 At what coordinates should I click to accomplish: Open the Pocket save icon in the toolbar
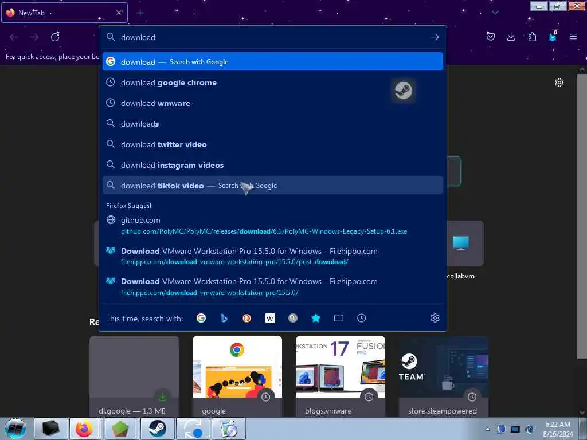tap(491, 36)
